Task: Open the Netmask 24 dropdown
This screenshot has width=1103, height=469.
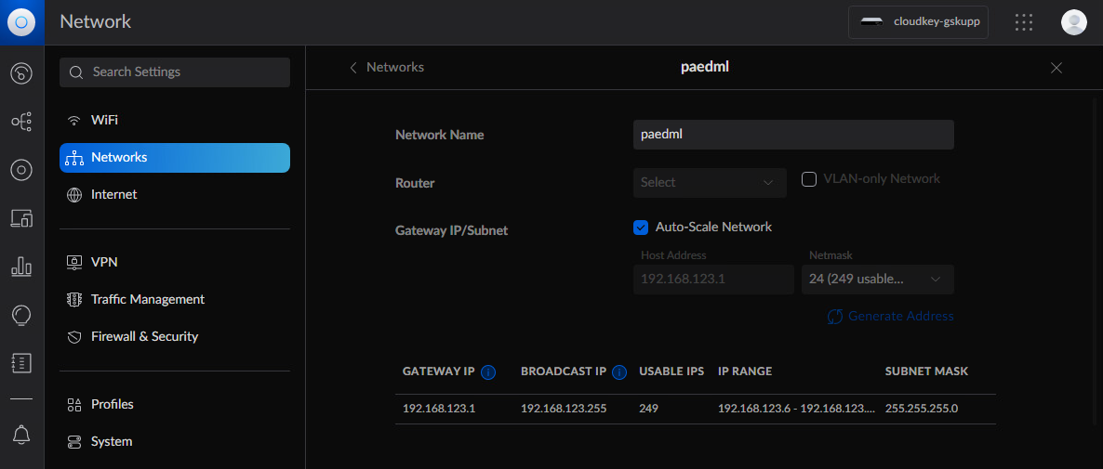Action: pos(878,280)
